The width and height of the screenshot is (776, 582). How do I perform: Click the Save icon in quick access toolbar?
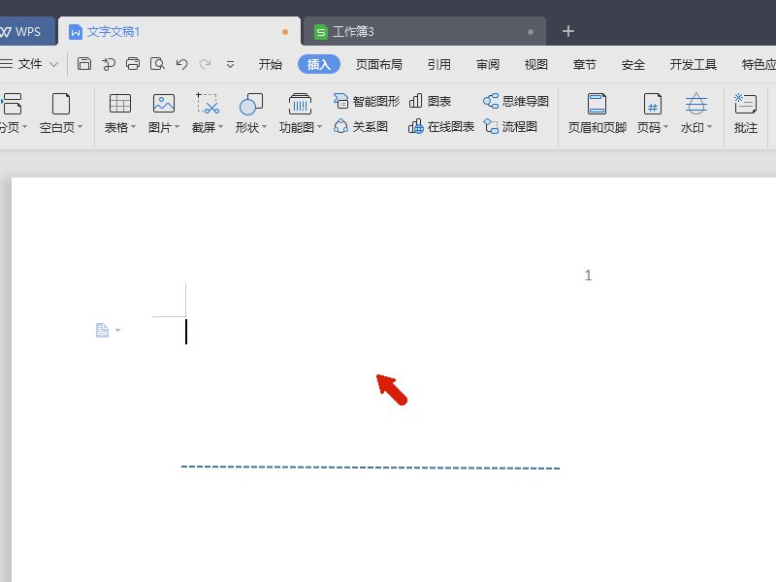84,64
